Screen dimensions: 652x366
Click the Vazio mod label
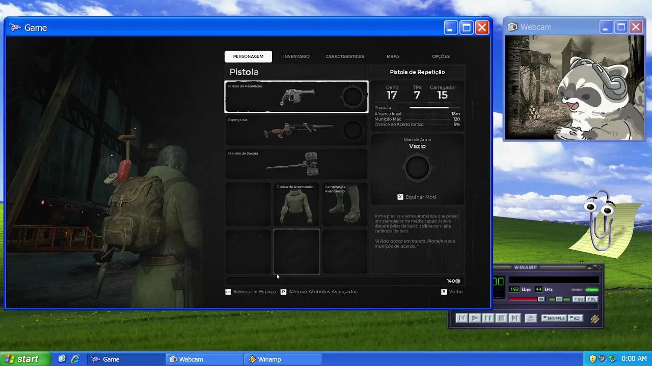(x=417, y=146)
